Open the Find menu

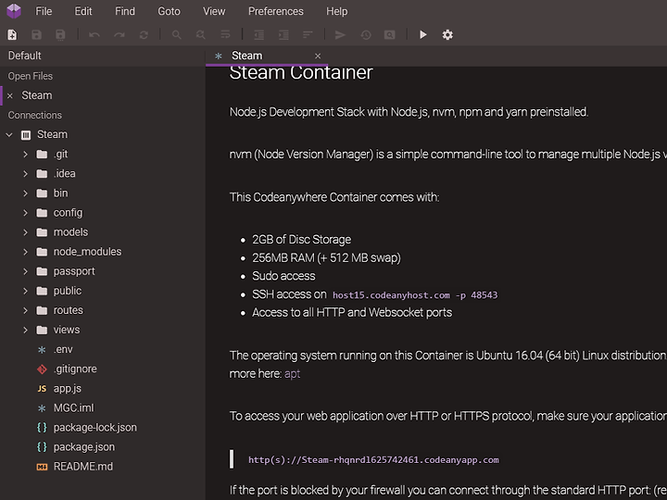(x=125, y=11)
